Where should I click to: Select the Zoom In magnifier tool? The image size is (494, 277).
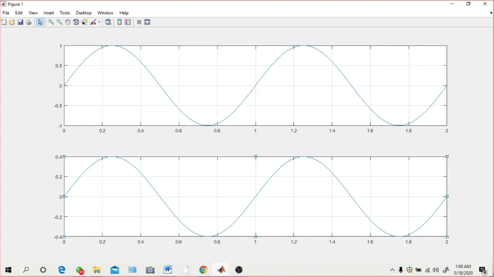pos(51,22)
